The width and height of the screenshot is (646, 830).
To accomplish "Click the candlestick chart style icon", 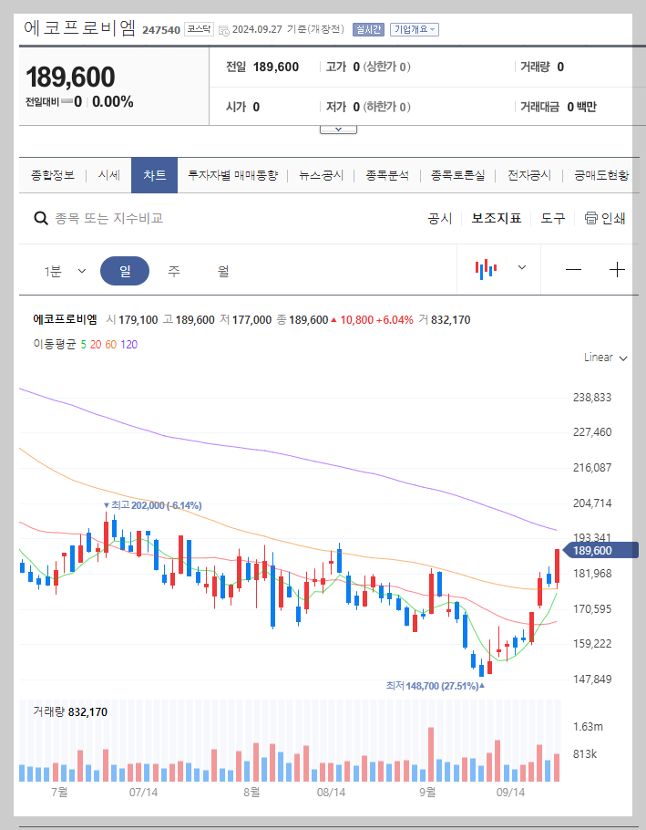I will [486, 267].
